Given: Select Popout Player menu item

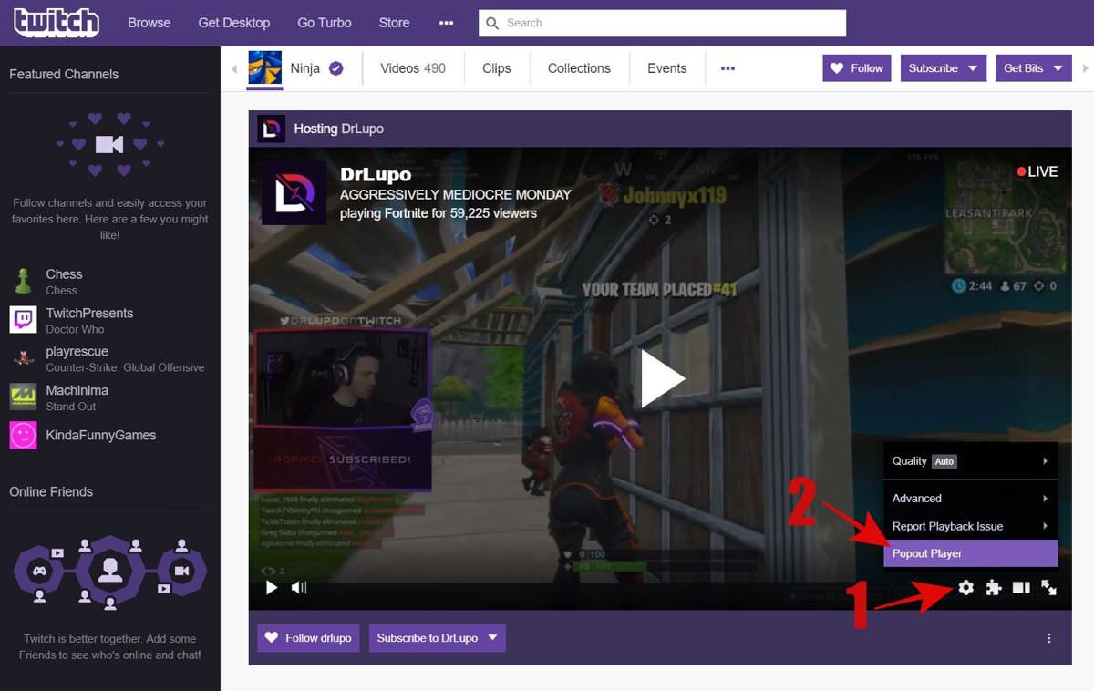Looking at the screenshot, I should pos(970,553).
